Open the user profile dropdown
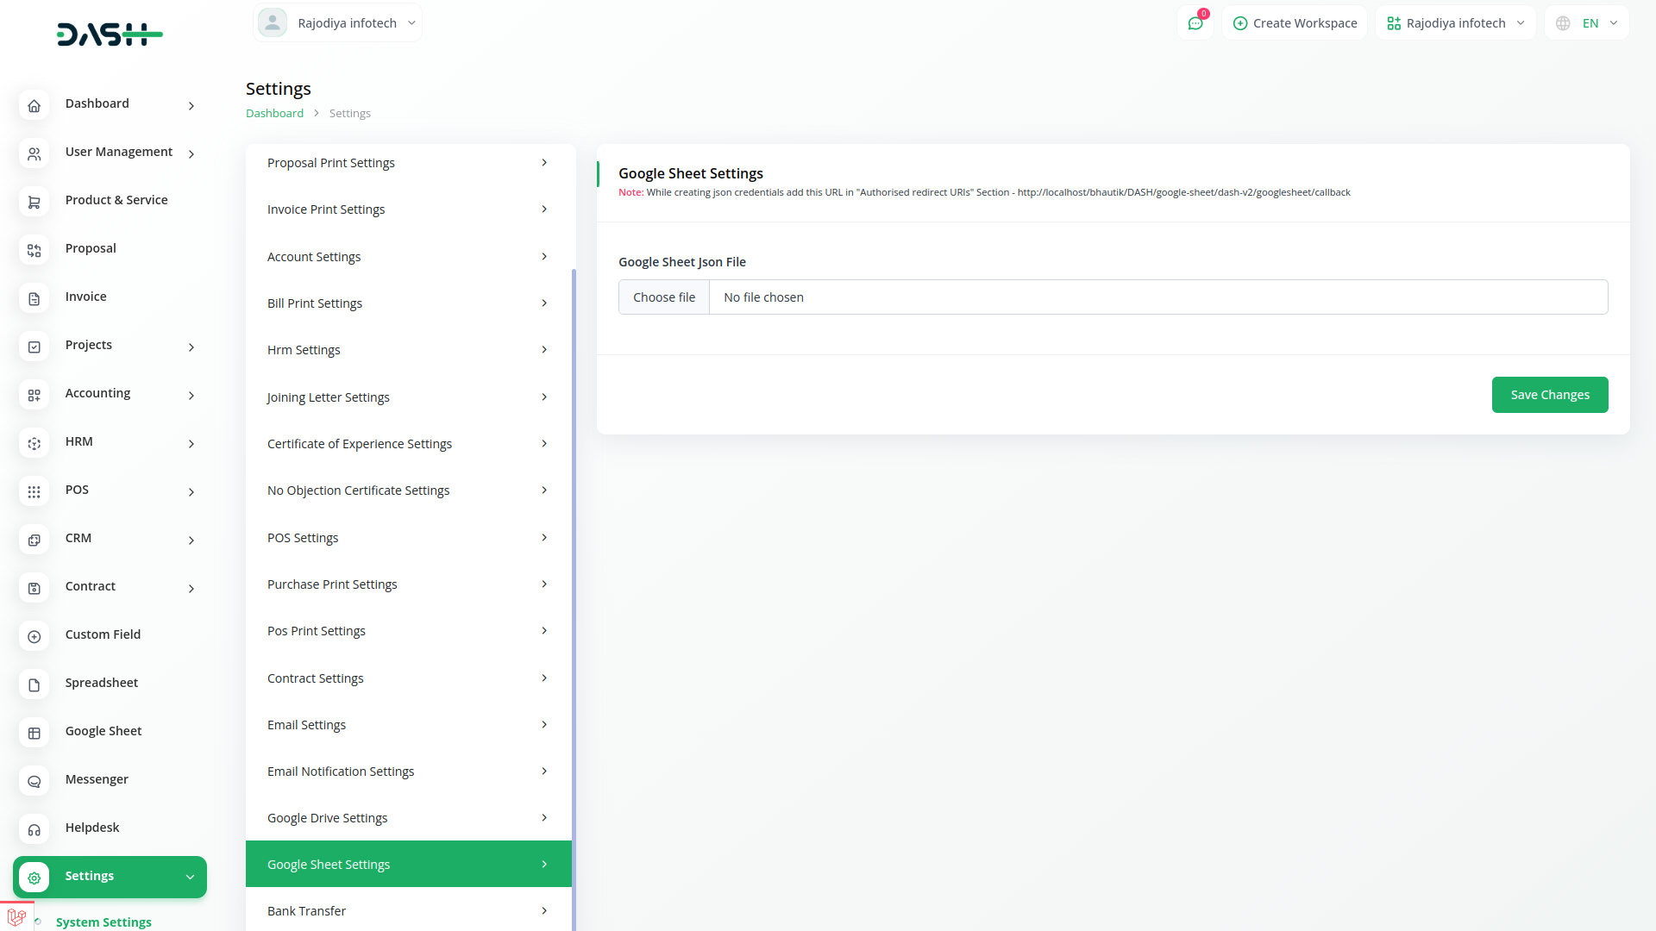 (338, 23)
